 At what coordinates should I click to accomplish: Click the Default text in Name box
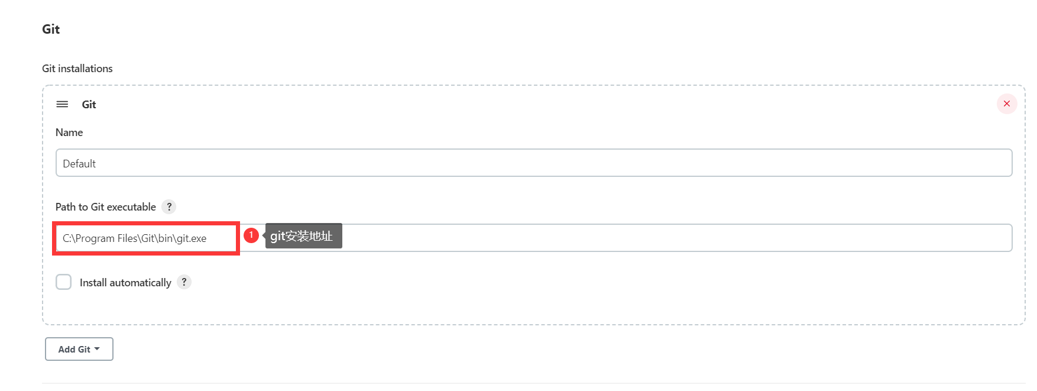[x=79, y=164]
